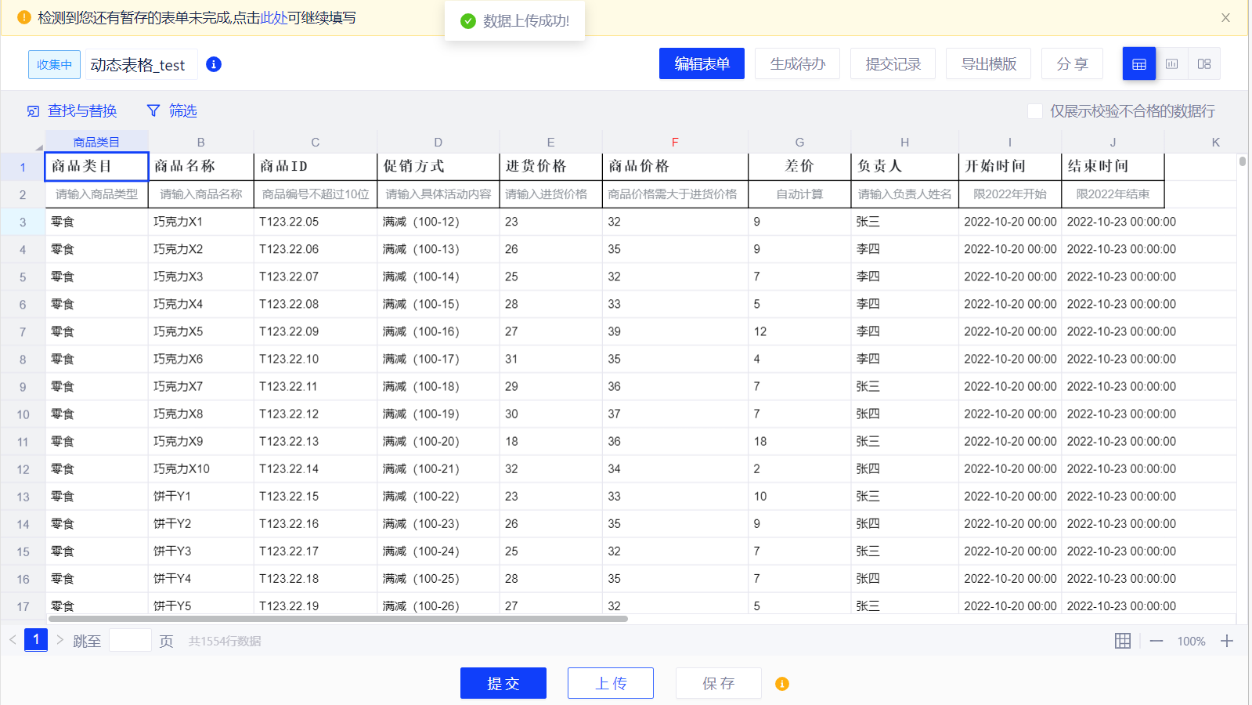Click the horizontal scrollbar under the table
This screenshot has width=1252, height=705.
click(337, 619)
